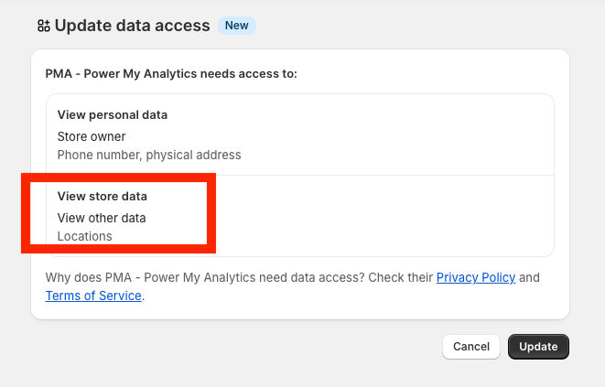Click the word Terms in the link

[x=62, y=296]
